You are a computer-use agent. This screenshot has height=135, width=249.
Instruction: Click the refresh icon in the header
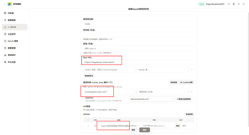pyautogui.click(x=229, y=4)
